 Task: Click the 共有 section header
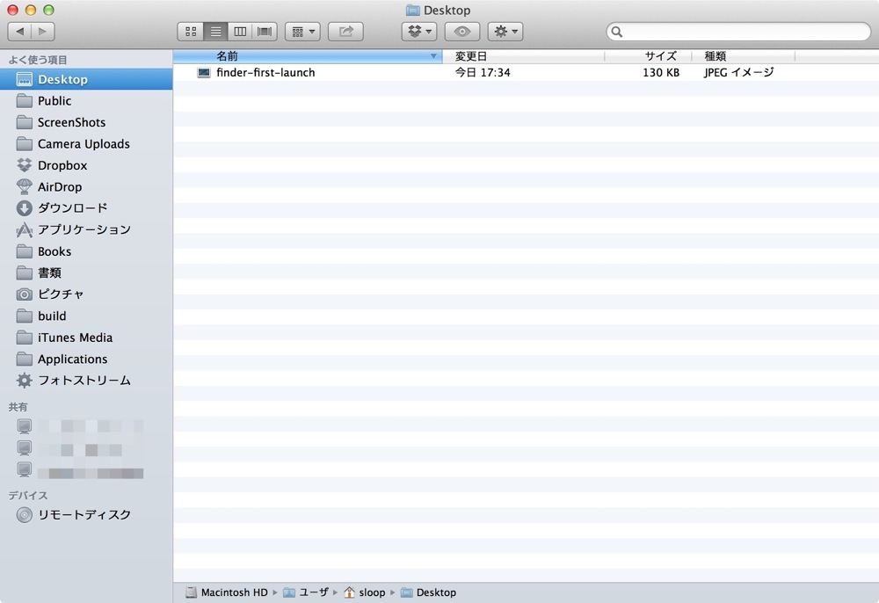(18, 407)
